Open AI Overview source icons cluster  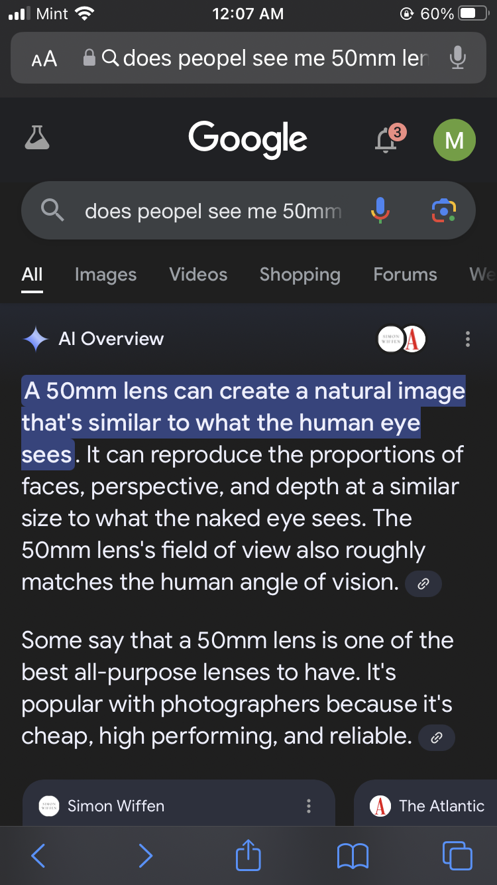401,339
